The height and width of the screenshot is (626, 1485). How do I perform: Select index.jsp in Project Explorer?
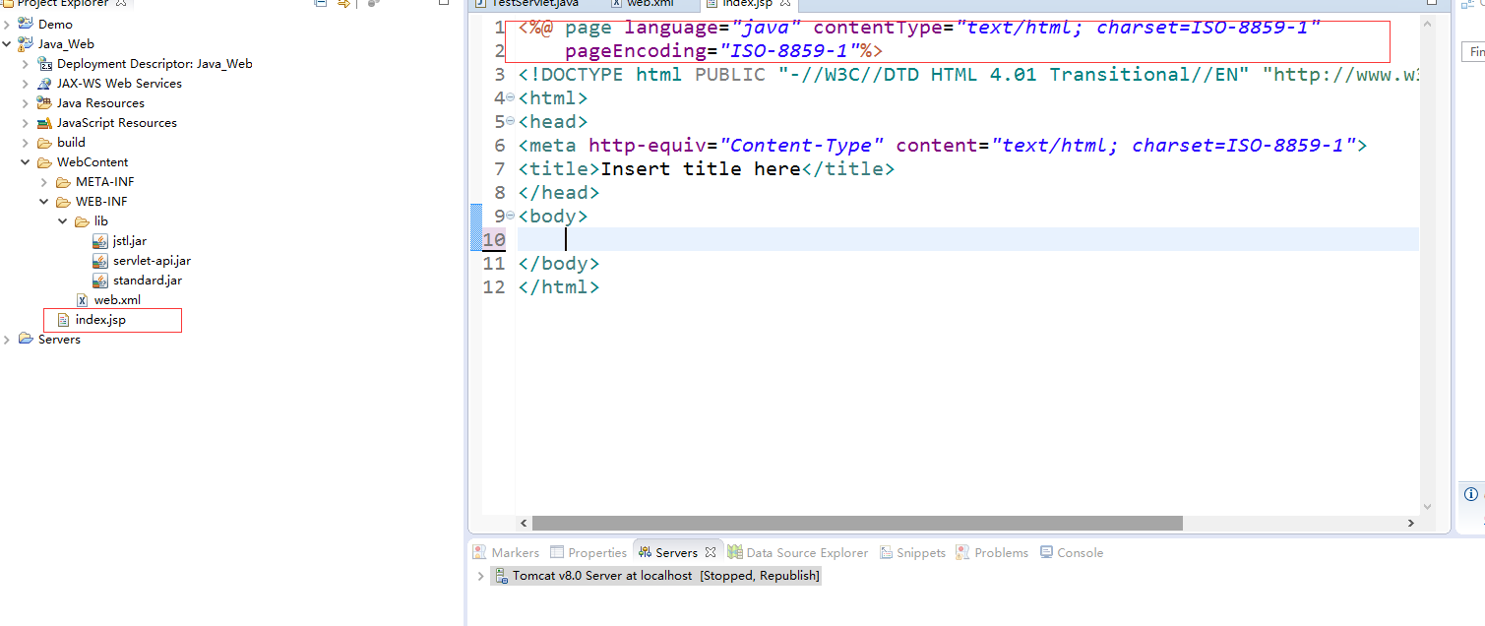(x=100, y=320)
